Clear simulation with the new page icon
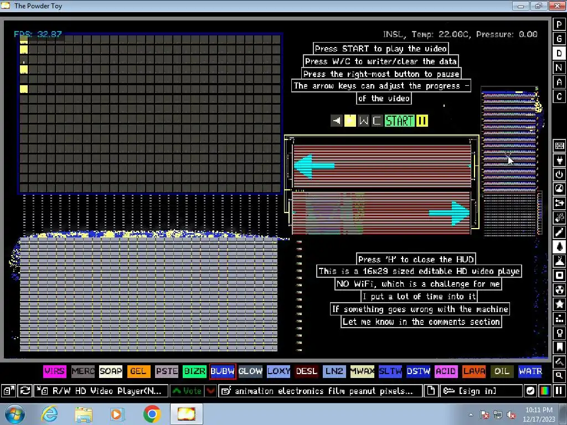 [x=430, y=391]
